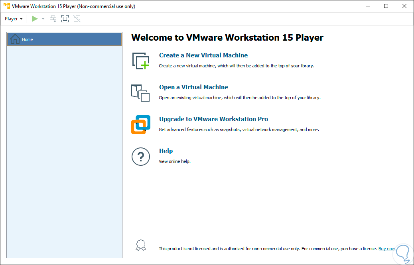Select the Home library entry
Viewport: 414px width, 265px height.
coord(65,39)
